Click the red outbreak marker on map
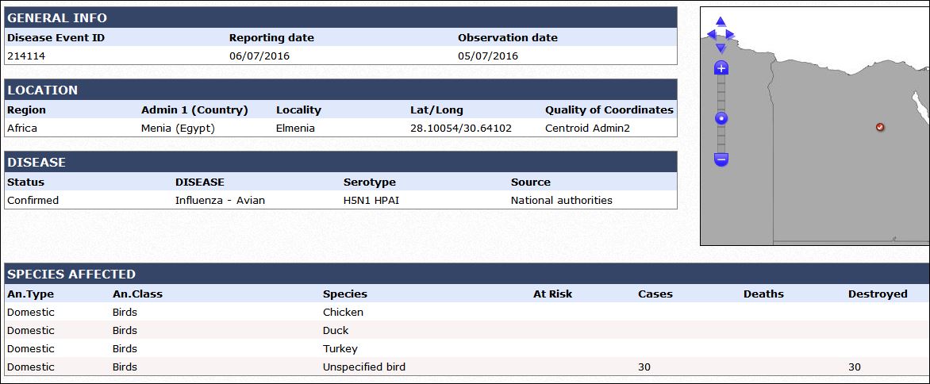Viewport: 930px width, 384px height. click(x=880, y=127)
